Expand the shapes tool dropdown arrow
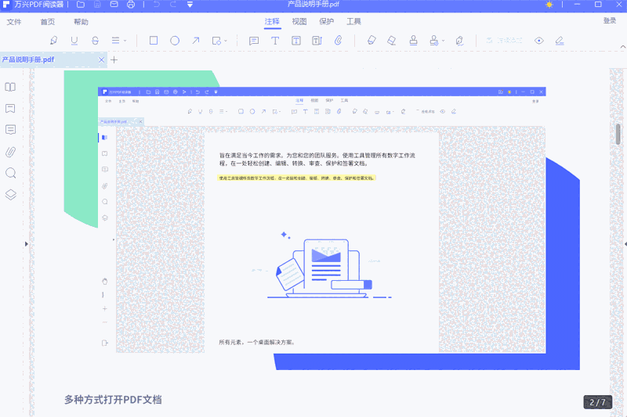Screen dimensions: 627x417 click(226, 41)
